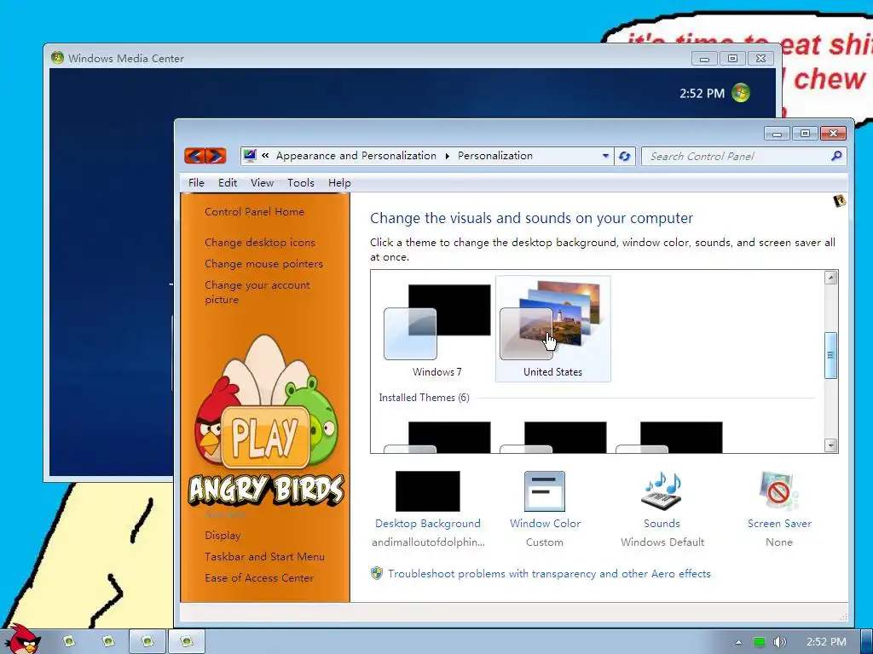Go to Control Panel Home
This screenshot has height=654, width=873.
tap(254, 212)
